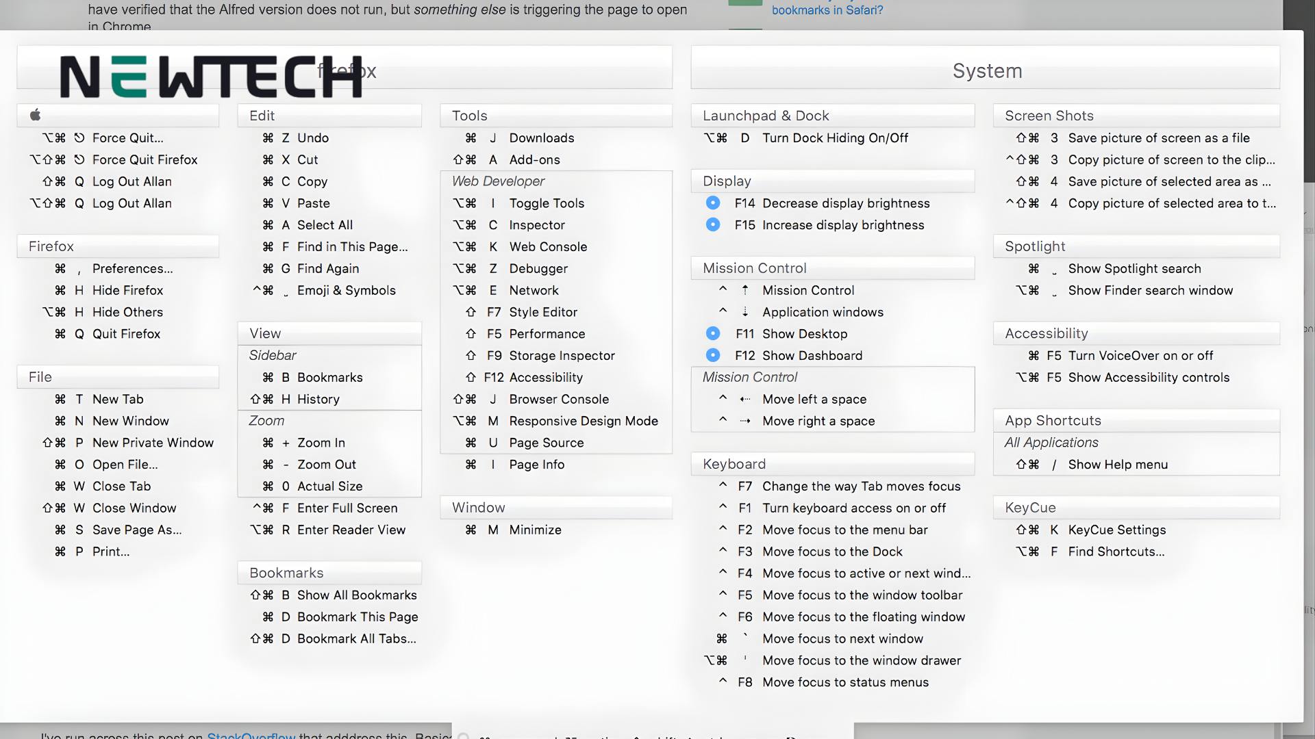This screenshot has width=1315, height=739.
Task: Select 'Turn keyboard access on or off'
Action: [x=833, y=508]
